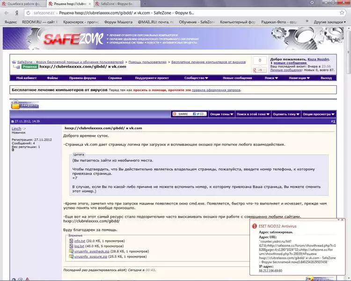
Task: Expand 'Опции темы' dropdown
Action: tap(222, 114)
